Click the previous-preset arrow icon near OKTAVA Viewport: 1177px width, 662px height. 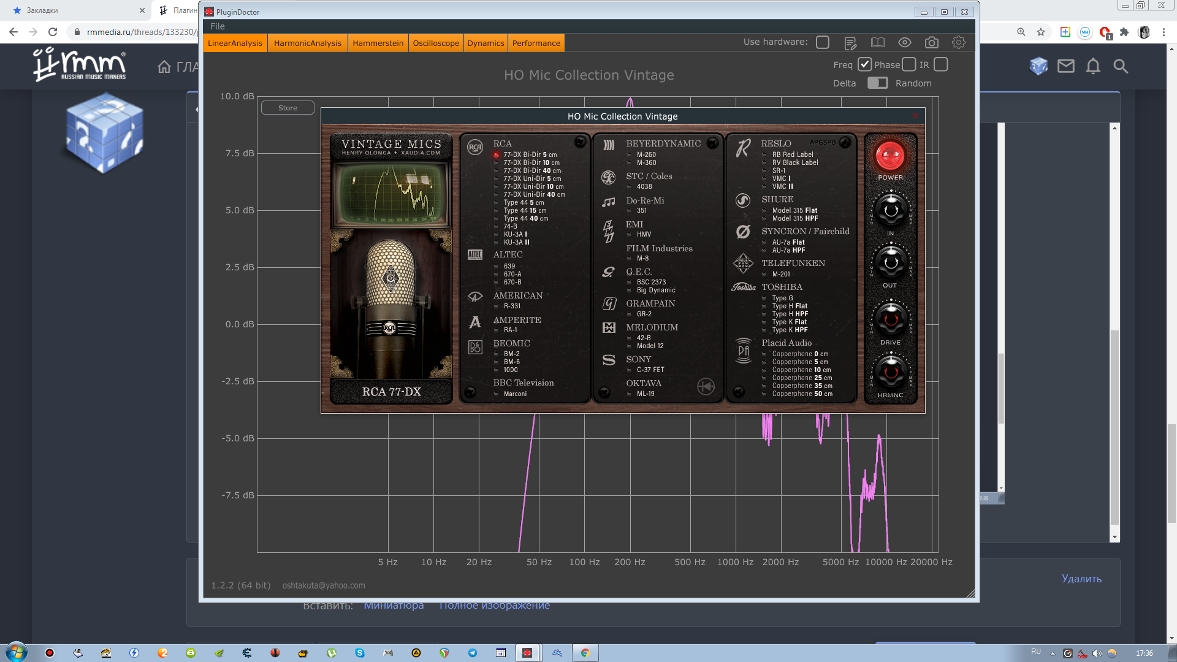click(706, 386)
